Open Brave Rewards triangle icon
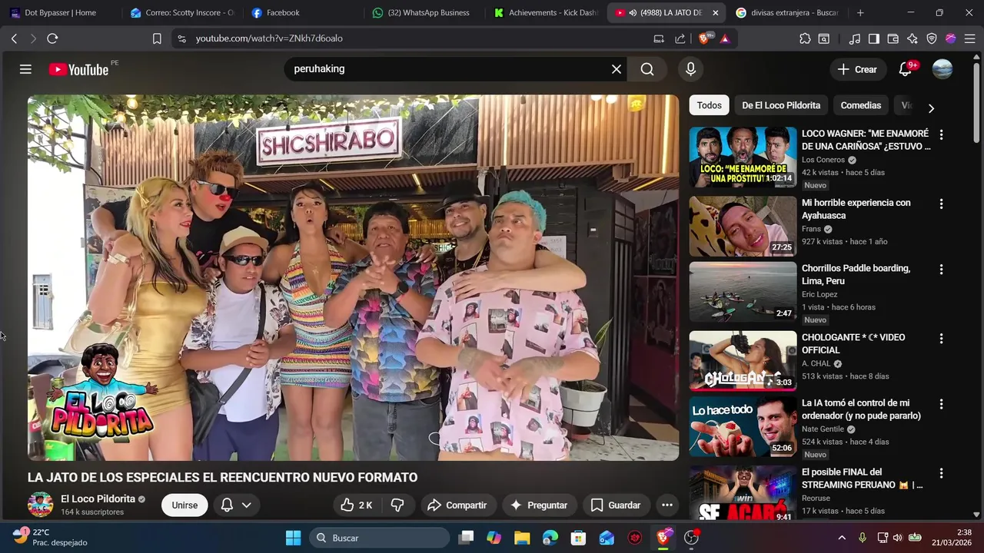 click(x=725, y=38)
